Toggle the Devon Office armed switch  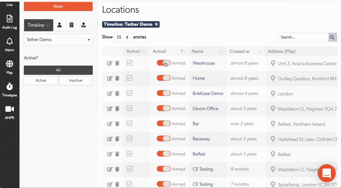click(164, 108)
